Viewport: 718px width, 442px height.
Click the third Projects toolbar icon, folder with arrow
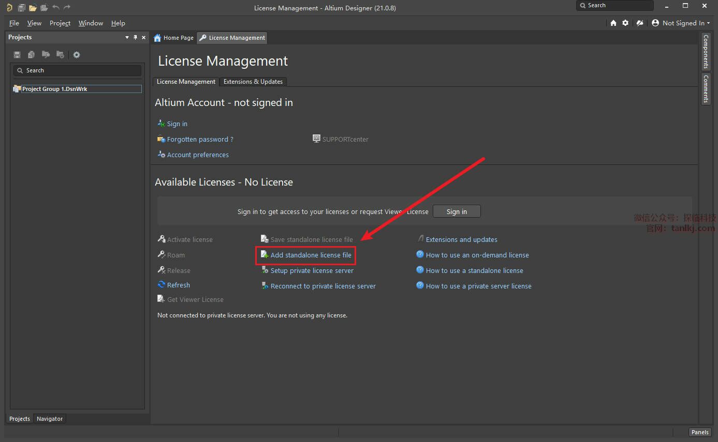click(46, 54)
